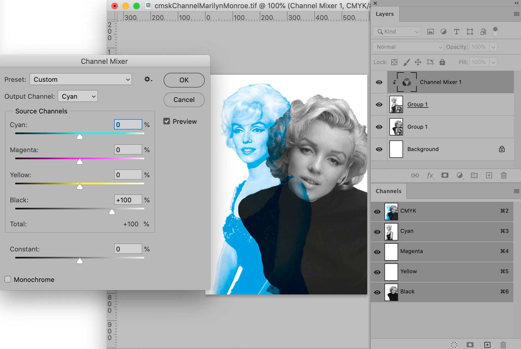Close the panel group with X
The width and height of the screenshot is (521, 349).
(375, 3)
